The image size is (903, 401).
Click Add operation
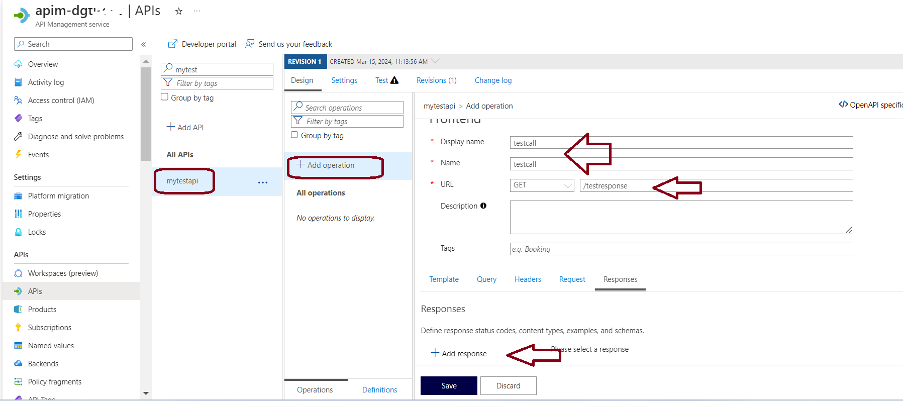(326, 165)
